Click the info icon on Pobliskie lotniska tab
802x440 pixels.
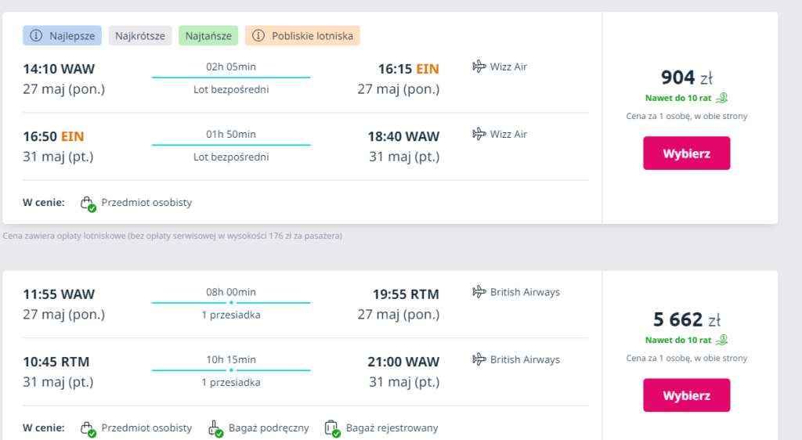coord(258,36)
